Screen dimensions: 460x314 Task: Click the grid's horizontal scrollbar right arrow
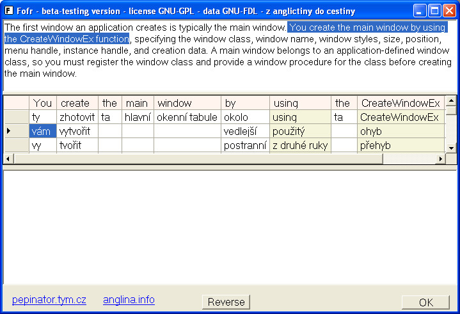pos(440,159)
